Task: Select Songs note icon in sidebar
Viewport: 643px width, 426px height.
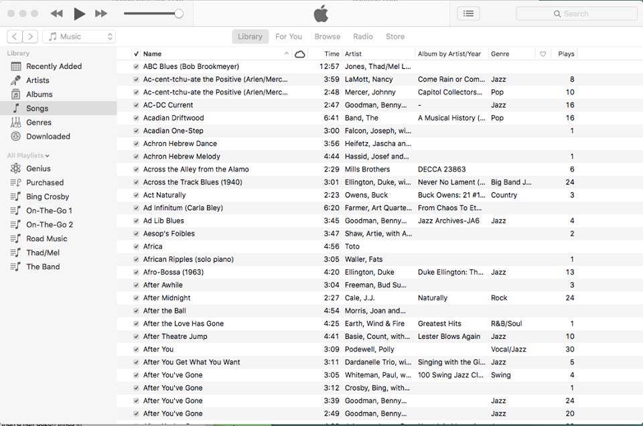Action: [x=16, y=109]
